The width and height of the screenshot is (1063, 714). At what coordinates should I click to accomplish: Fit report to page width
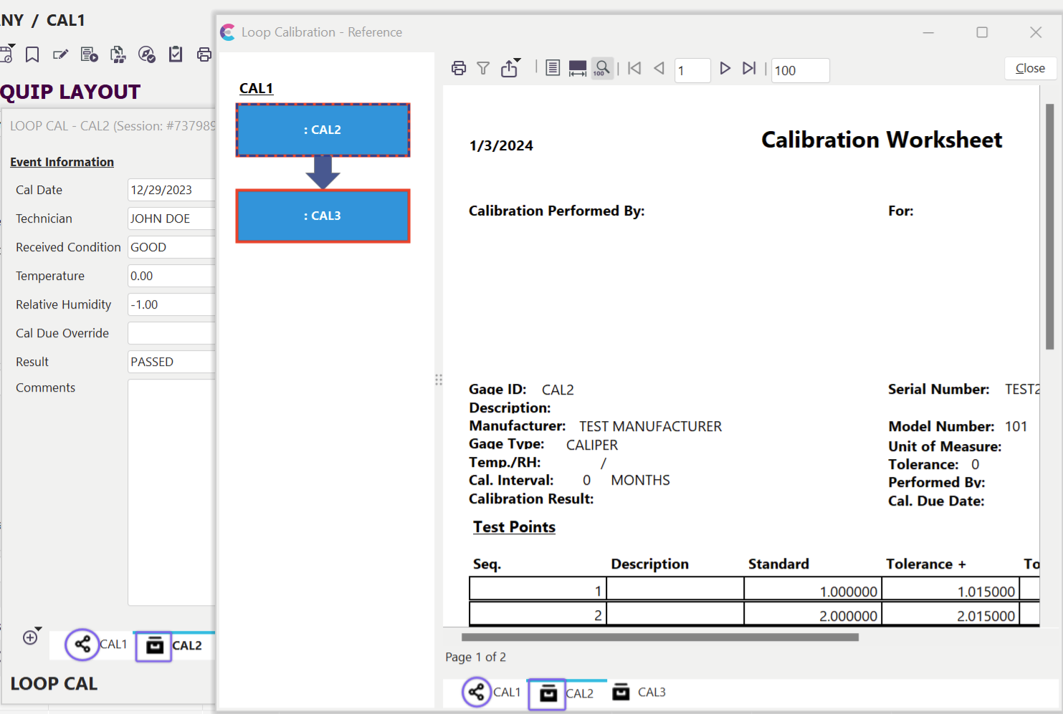[x=577, y=69]
